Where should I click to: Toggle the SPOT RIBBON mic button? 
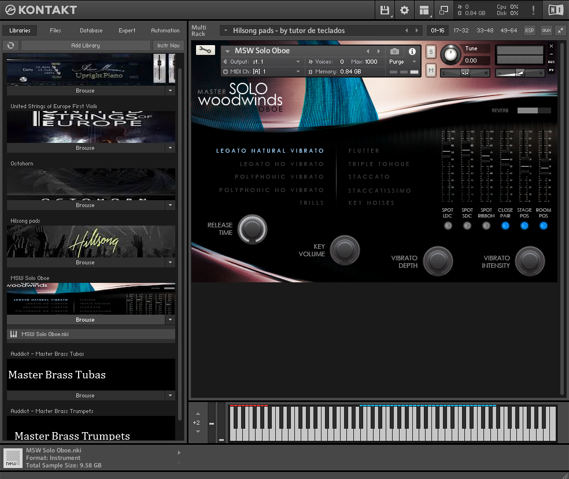click(x=486, y=226)
